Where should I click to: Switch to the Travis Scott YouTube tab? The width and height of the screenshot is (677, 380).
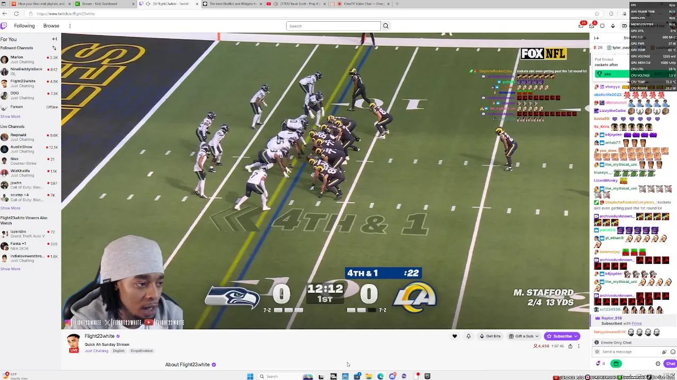[x=295, y=4]
